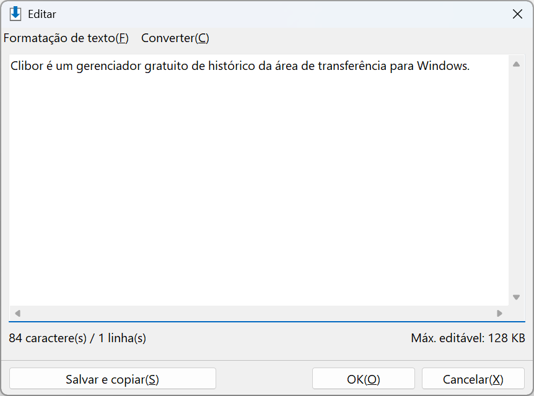Close the Editar dialog window

(517, 14)
